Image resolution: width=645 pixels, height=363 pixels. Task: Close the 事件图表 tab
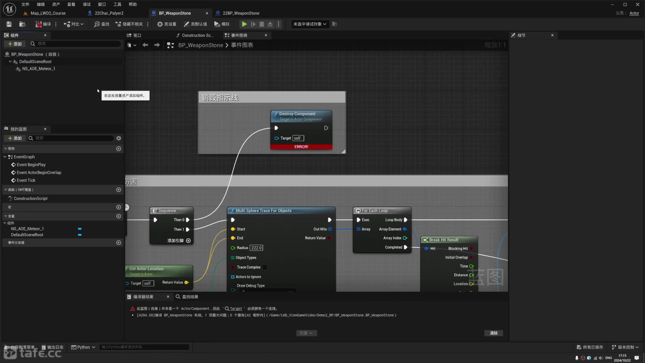(266, 35)
